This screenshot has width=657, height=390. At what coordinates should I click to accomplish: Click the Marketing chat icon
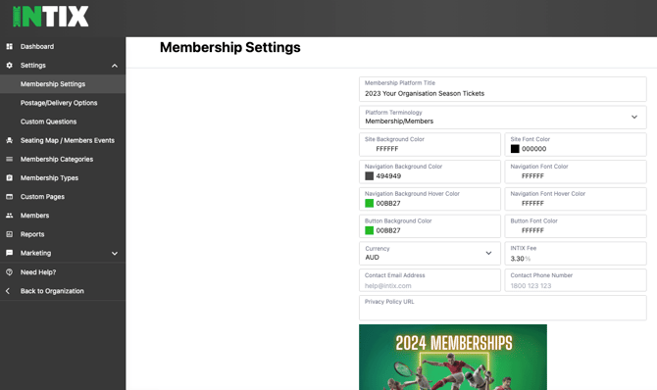coord(9,253)
